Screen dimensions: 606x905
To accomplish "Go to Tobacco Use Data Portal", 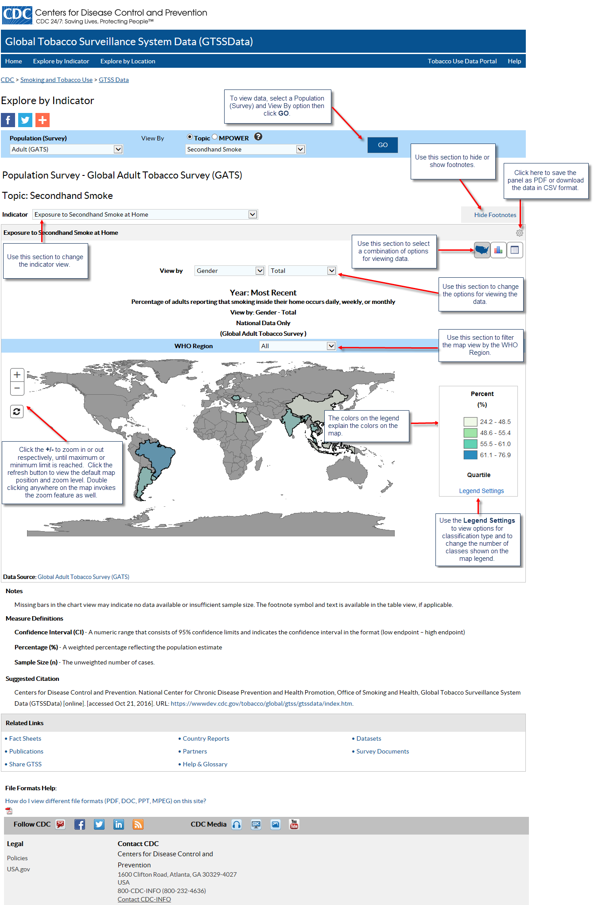I will [462, 61].
